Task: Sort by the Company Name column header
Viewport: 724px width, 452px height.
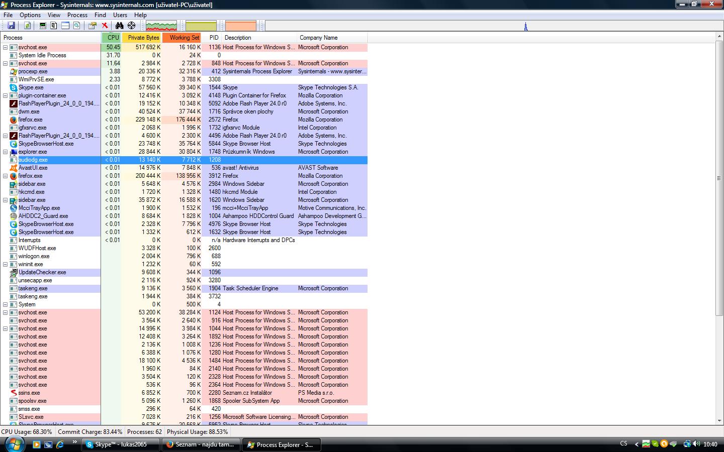Action: tap(332, 38)
